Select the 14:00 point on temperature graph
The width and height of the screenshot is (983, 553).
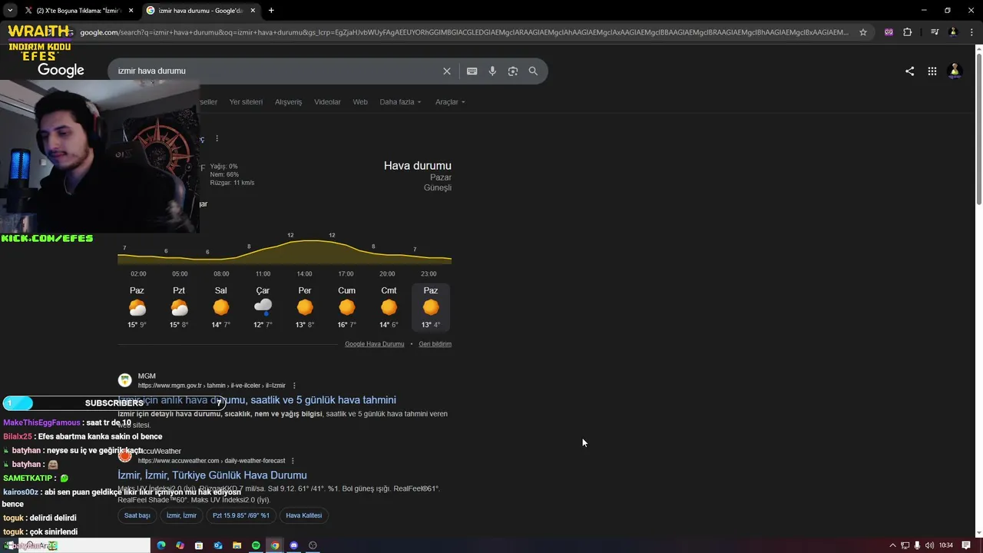(304, 273)
